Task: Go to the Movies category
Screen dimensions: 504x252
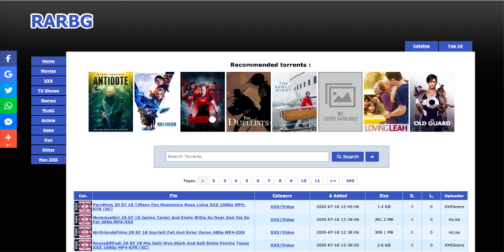Action: (48, 71)
